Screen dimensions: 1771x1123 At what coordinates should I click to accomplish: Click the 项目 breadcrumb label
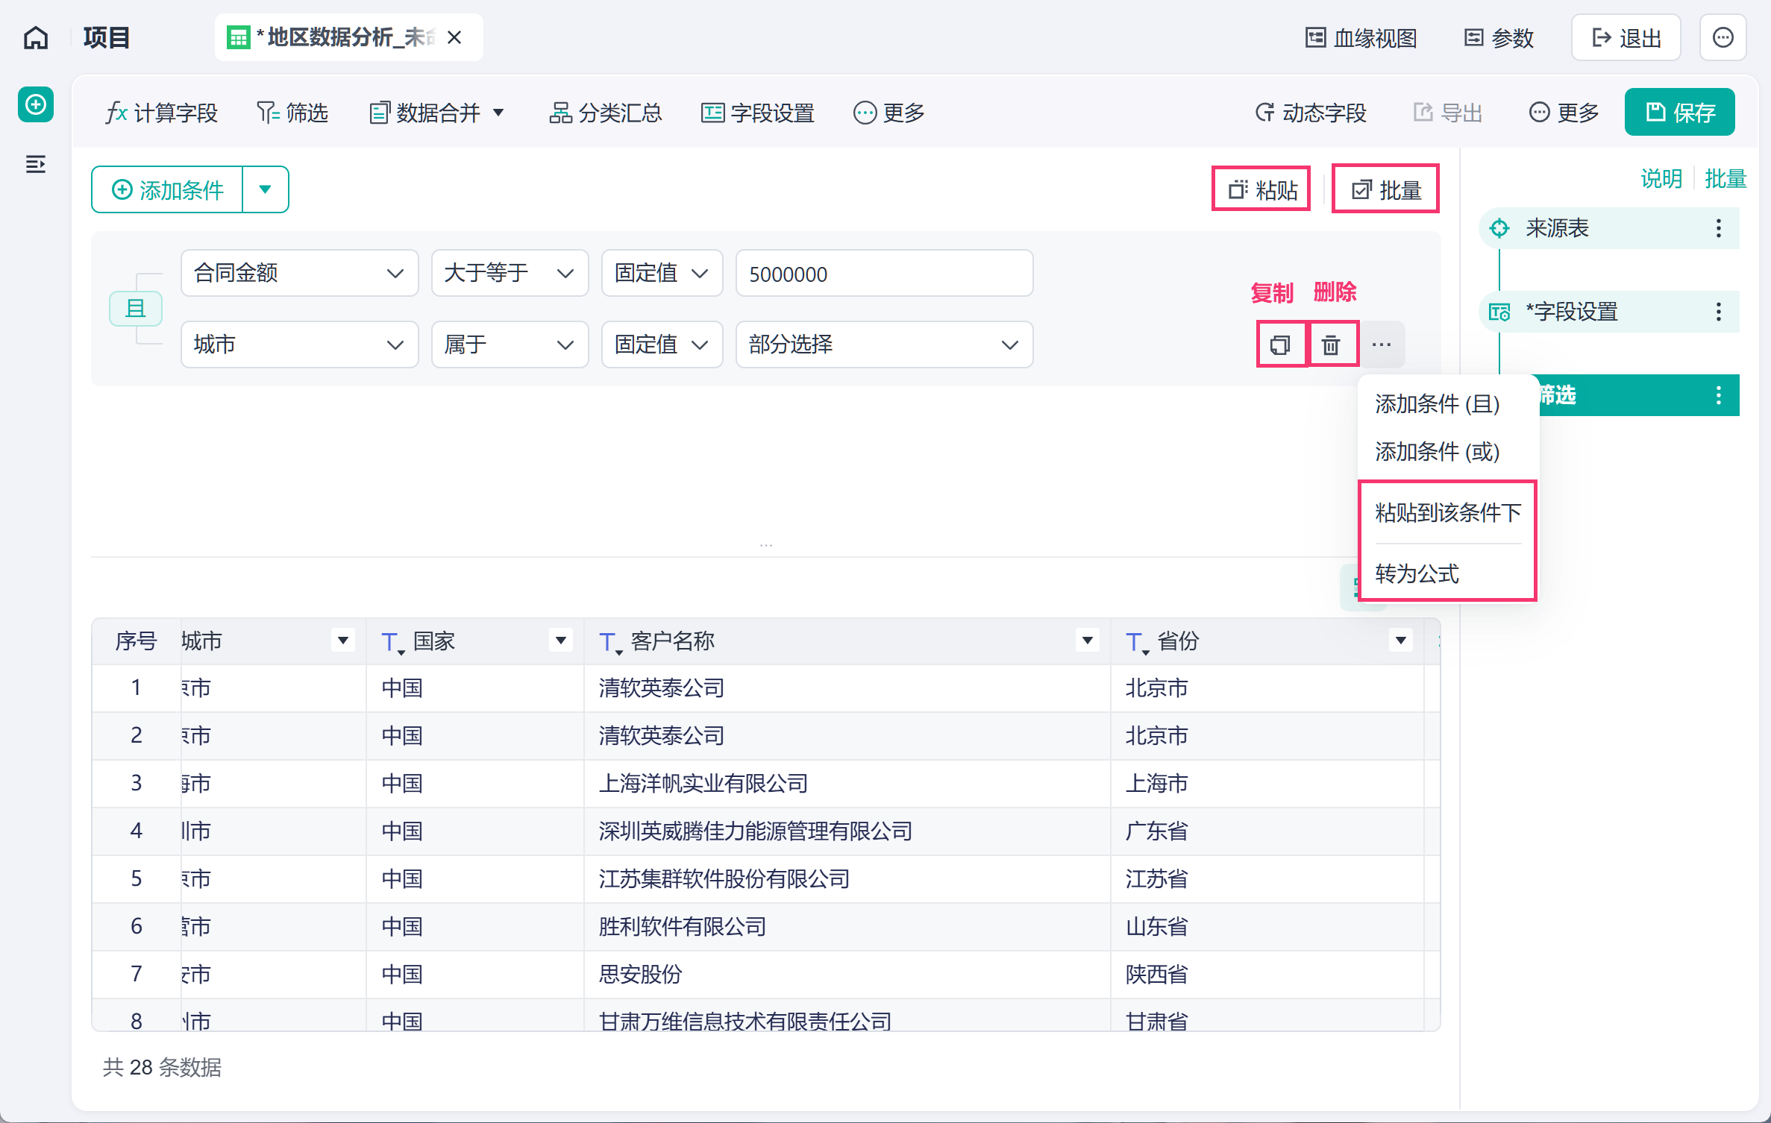pos(107,37)
